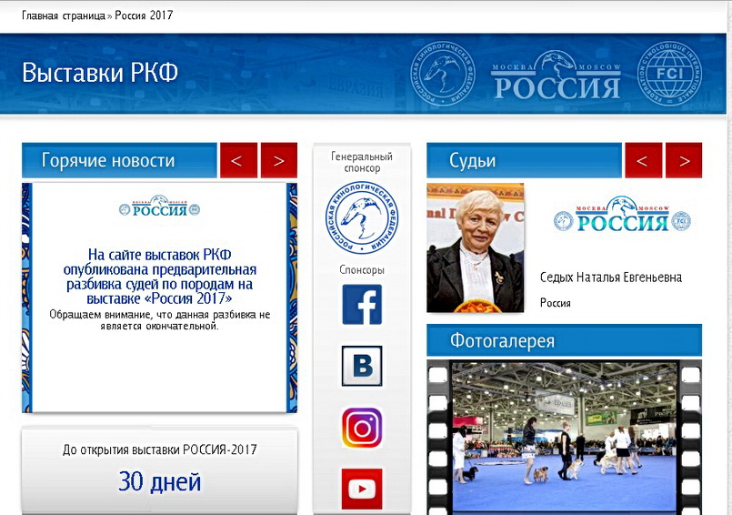
Task: Click the Москва Россия header logo
Action: (x=557, y=76)
